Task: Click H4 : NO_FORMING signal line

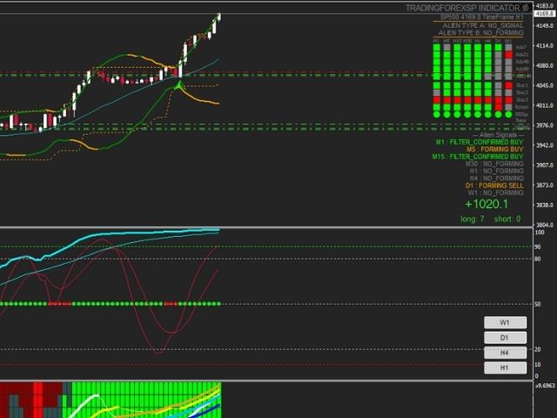Action: point(497,178)
